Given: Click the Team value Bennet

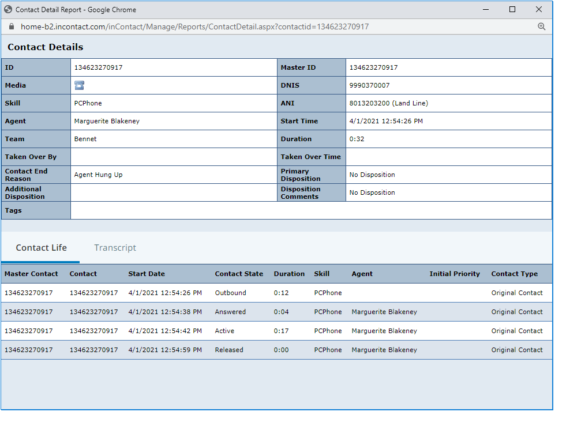Looking at the screenshot, I should tap(85, 139).
